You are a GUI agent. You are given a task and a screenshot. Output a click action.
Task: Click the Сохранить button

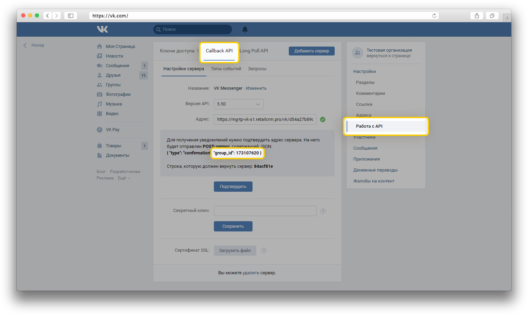[233, 226]
